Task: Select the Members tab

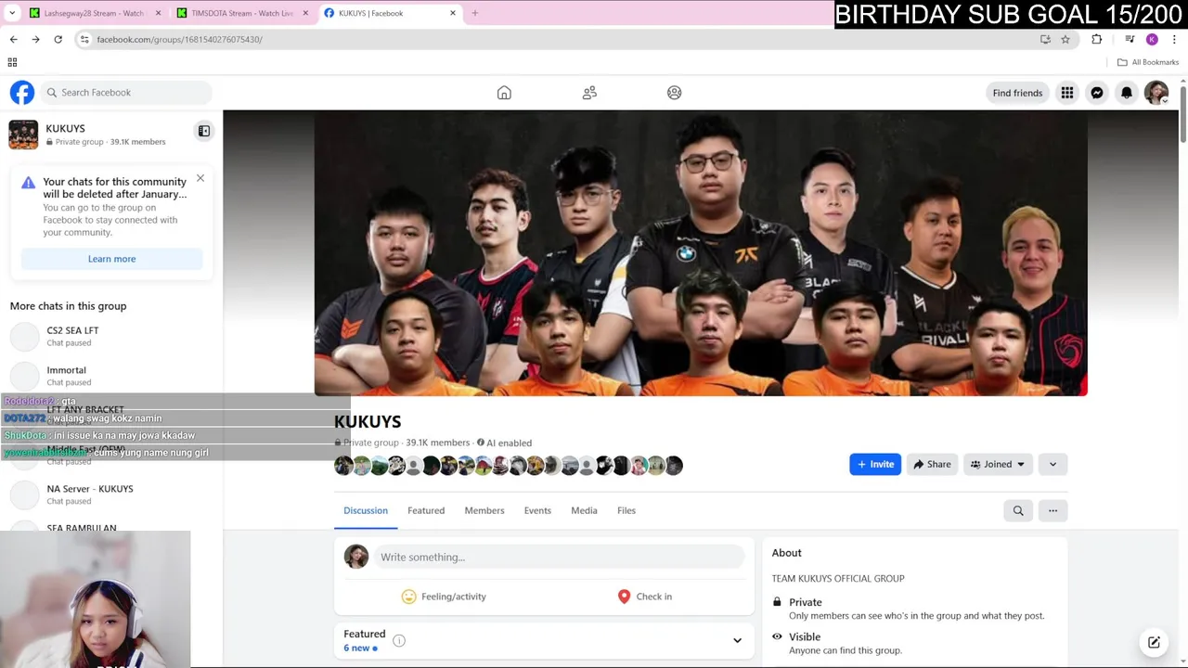Action: (484, 510)
